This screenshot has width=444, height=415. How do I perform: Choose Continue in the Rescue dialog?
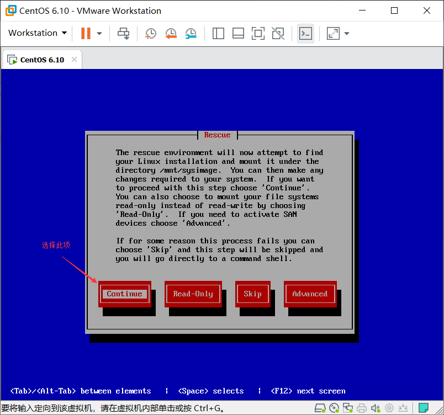125,294
